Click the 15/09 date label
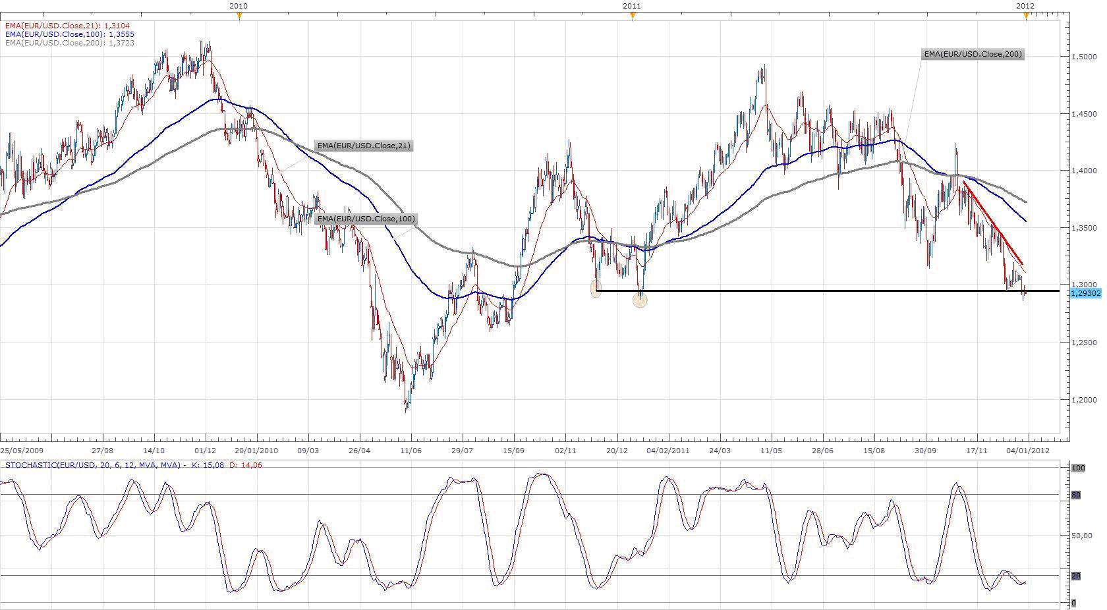This screenshot has width=1107, height=610. click(x=513, y=451)
